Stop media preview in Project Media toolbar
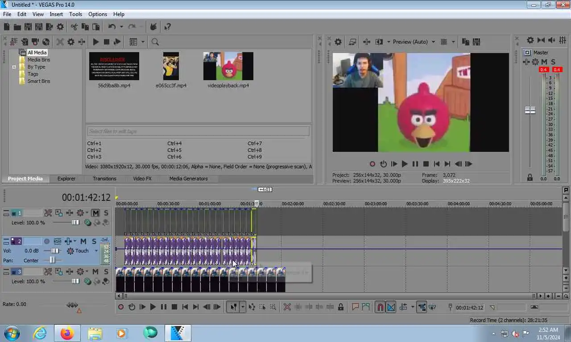The image size is (571, 342). click(x=106, y=42)
